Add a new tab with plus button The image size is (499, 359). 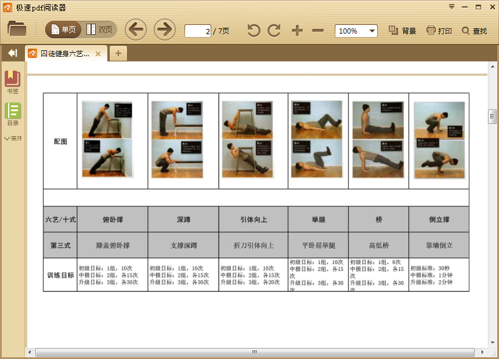pos(118,53)
